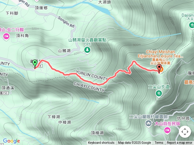Select the 大山自在民宿 pink hotel icon
Viewport: 194px width, 145px height.
[167, 130]
